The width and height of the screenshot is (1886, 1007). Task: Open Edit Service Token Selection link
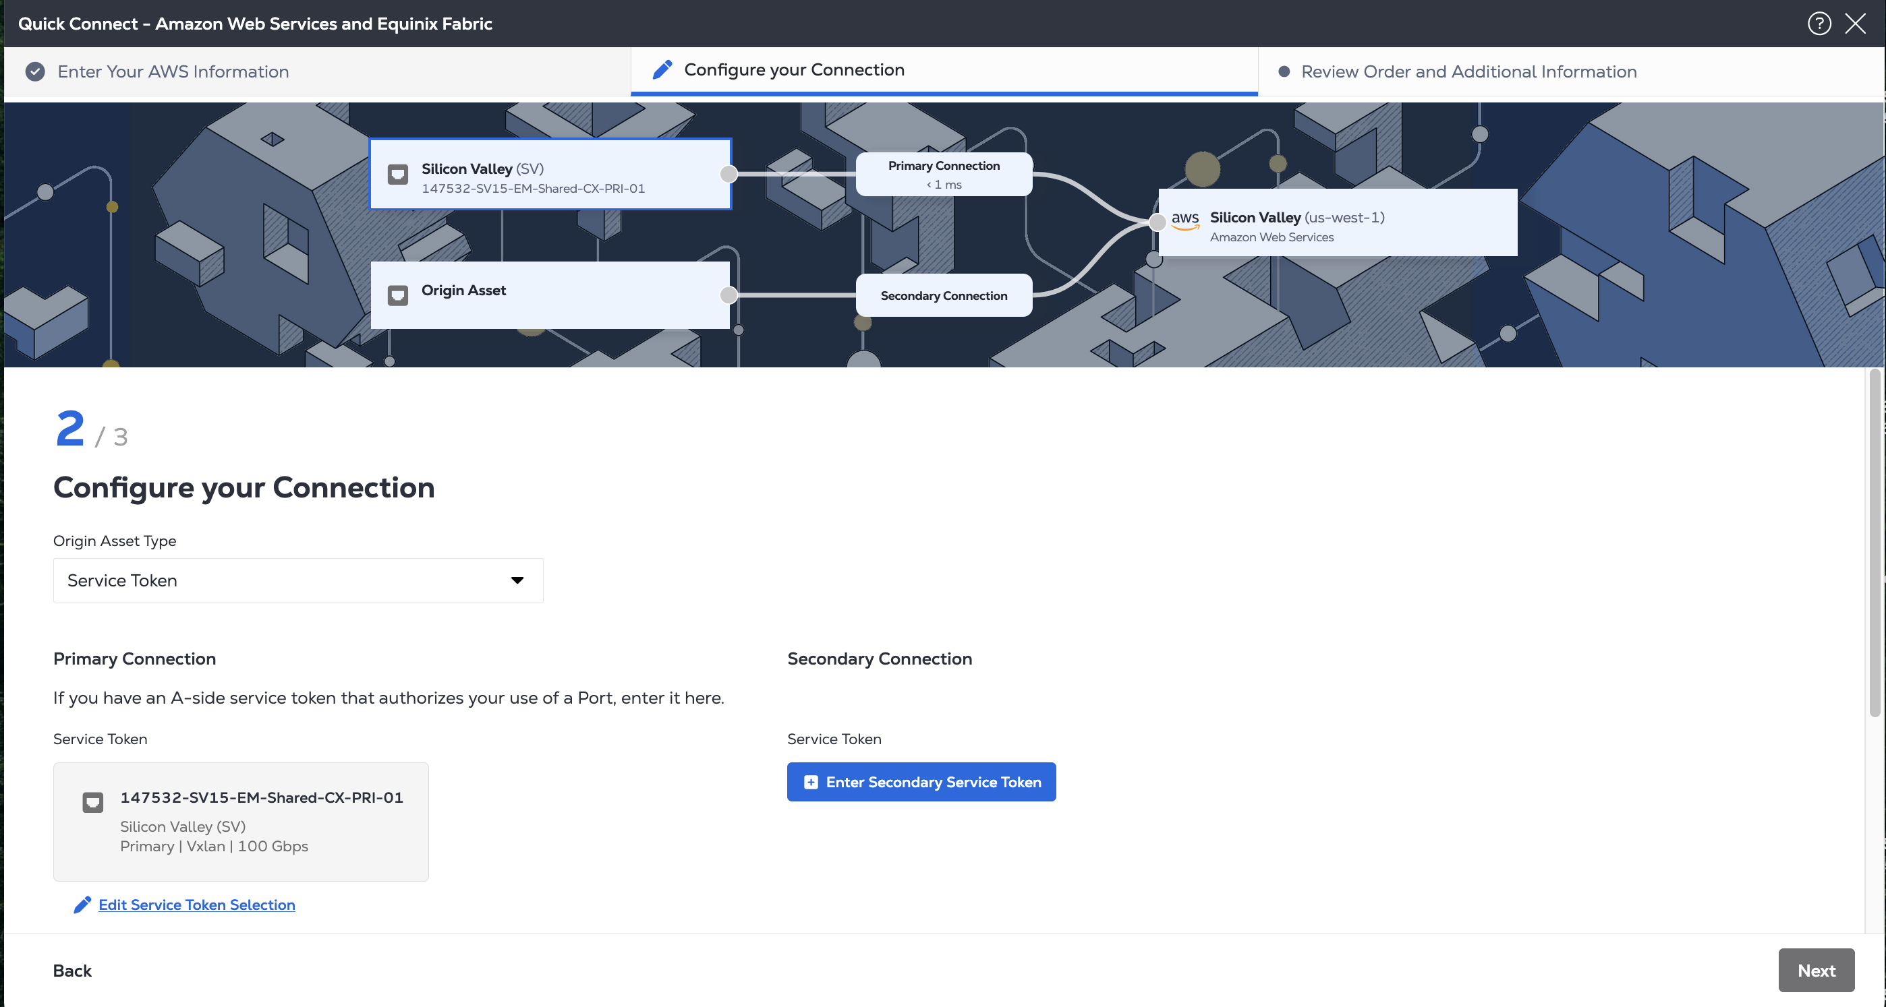(197, 905)
